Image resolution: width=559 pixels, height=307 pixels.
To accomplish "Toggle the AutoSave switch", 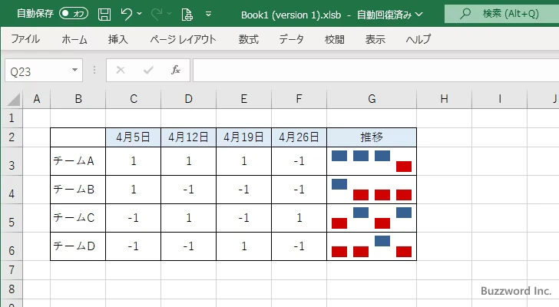I will tap(74, 14).
